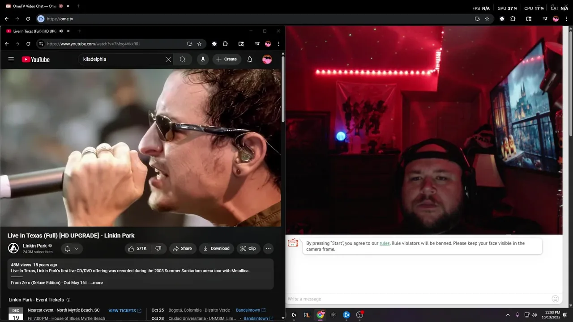573x322 pixels.
Task: Open the OmeTV rules link
Action: pyautogui.click(x=385, y=243)
